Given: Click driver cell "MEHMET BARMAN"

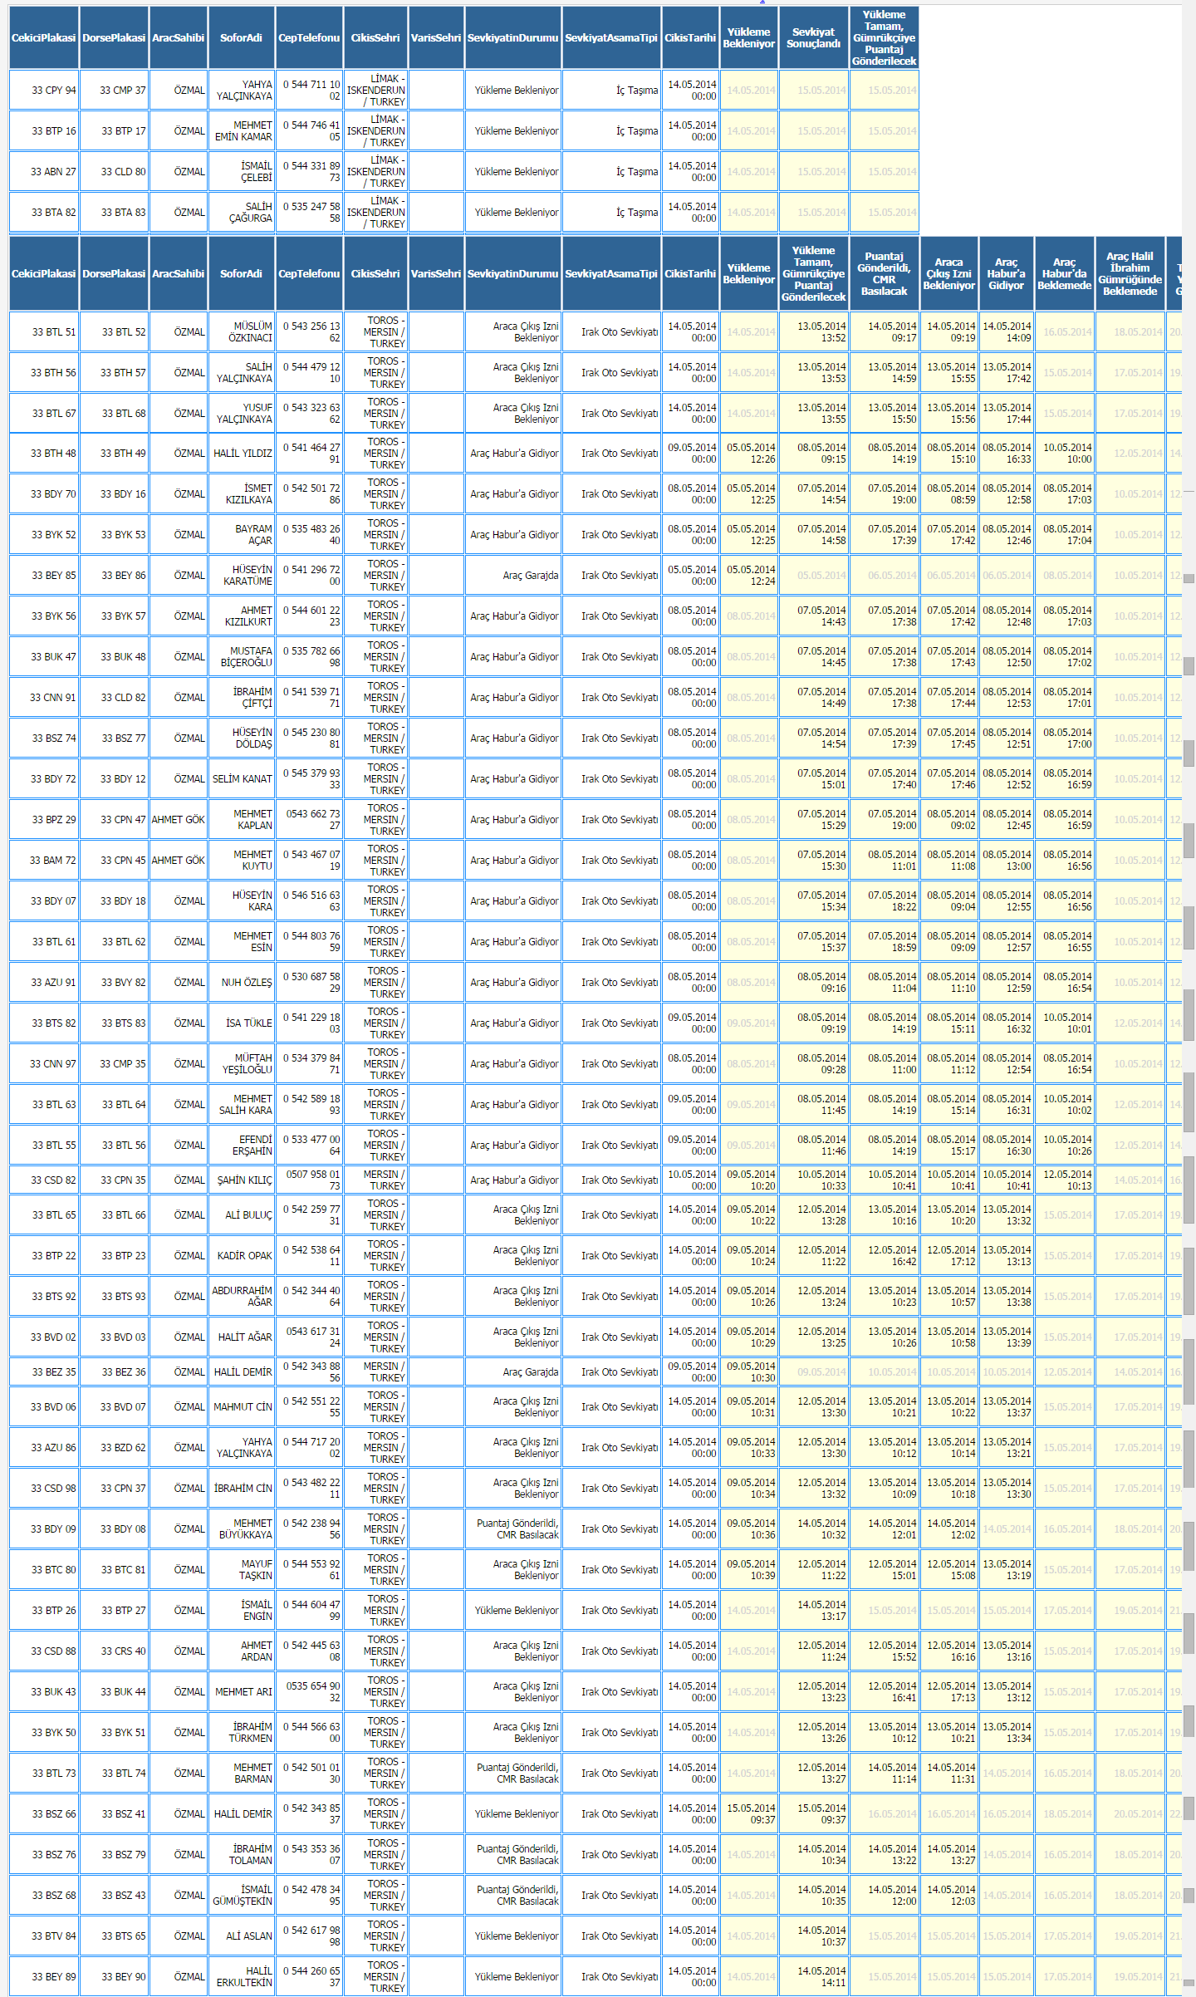Looking at the screenshot, I should (241, 1773).
